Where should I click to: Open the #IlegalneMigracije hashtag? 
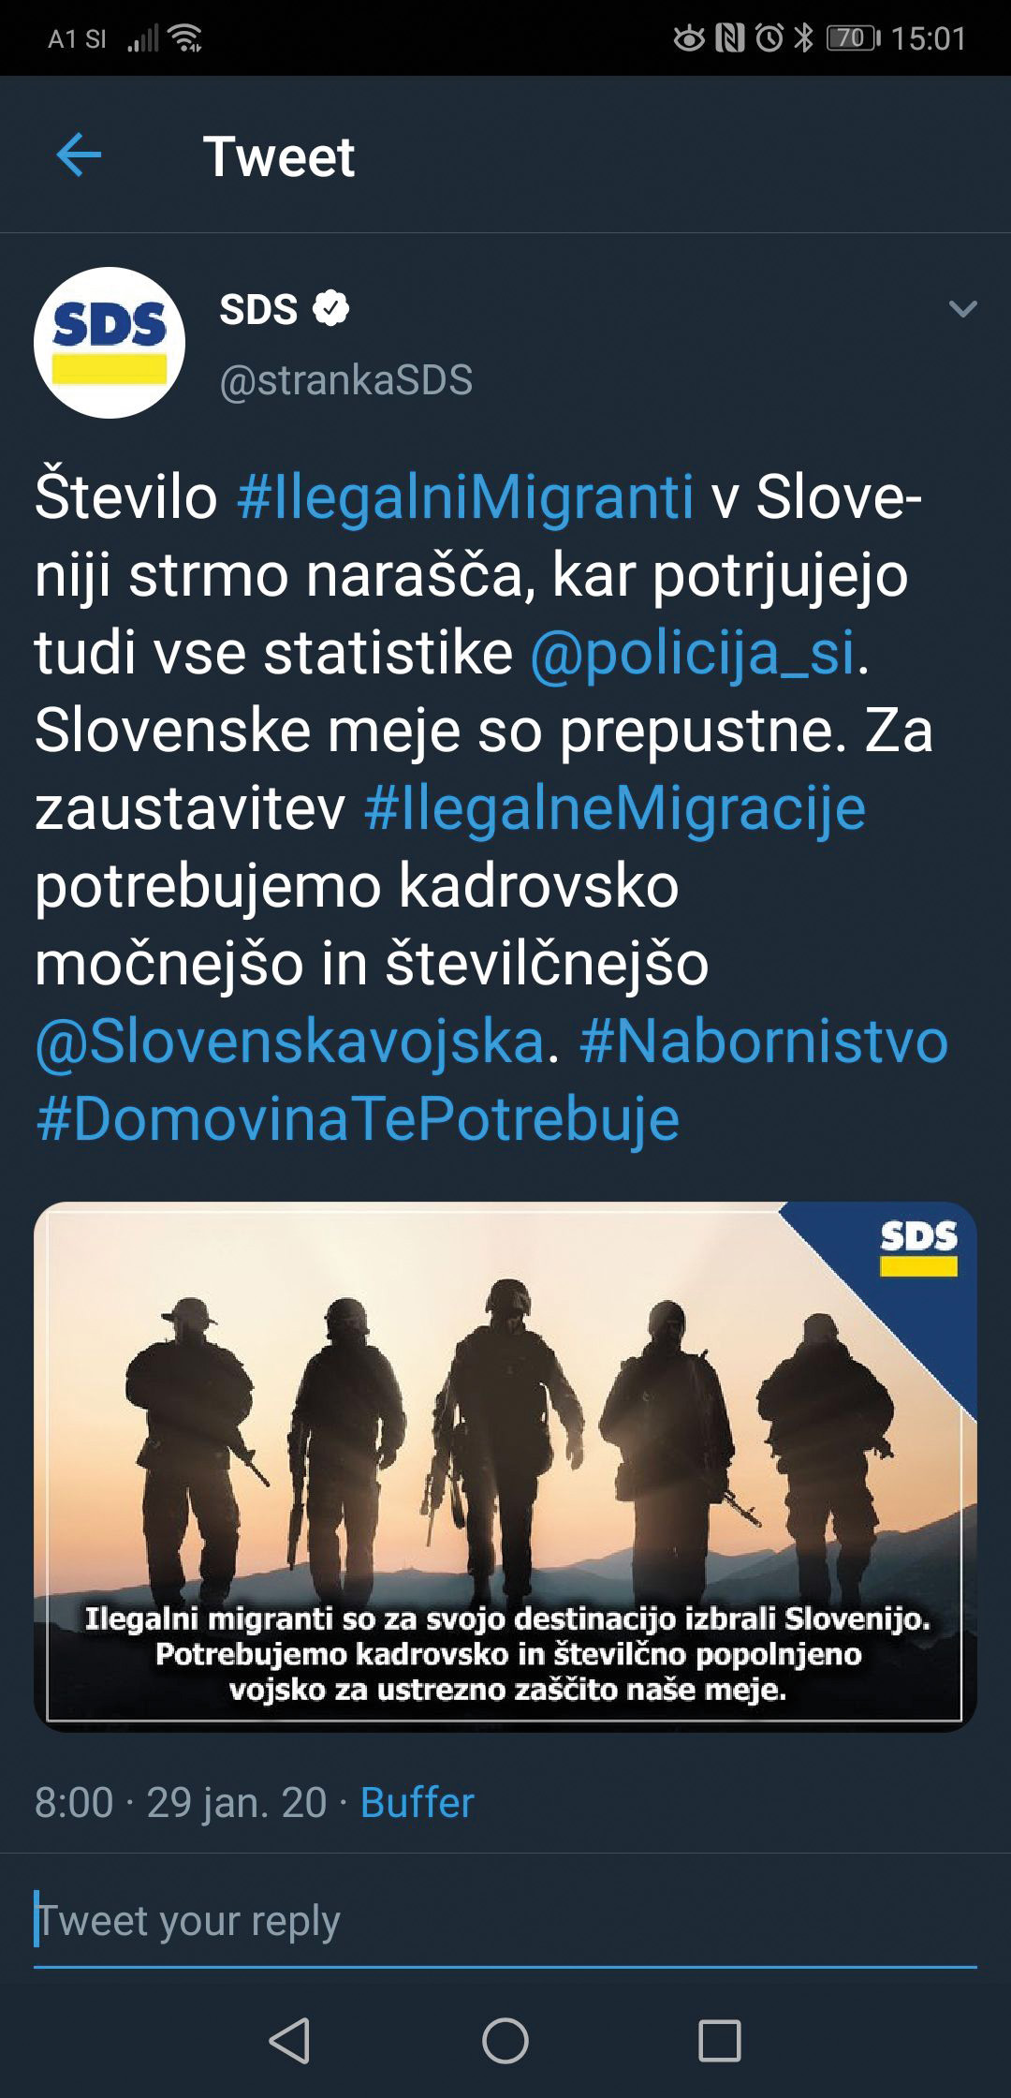coord(615,808)
